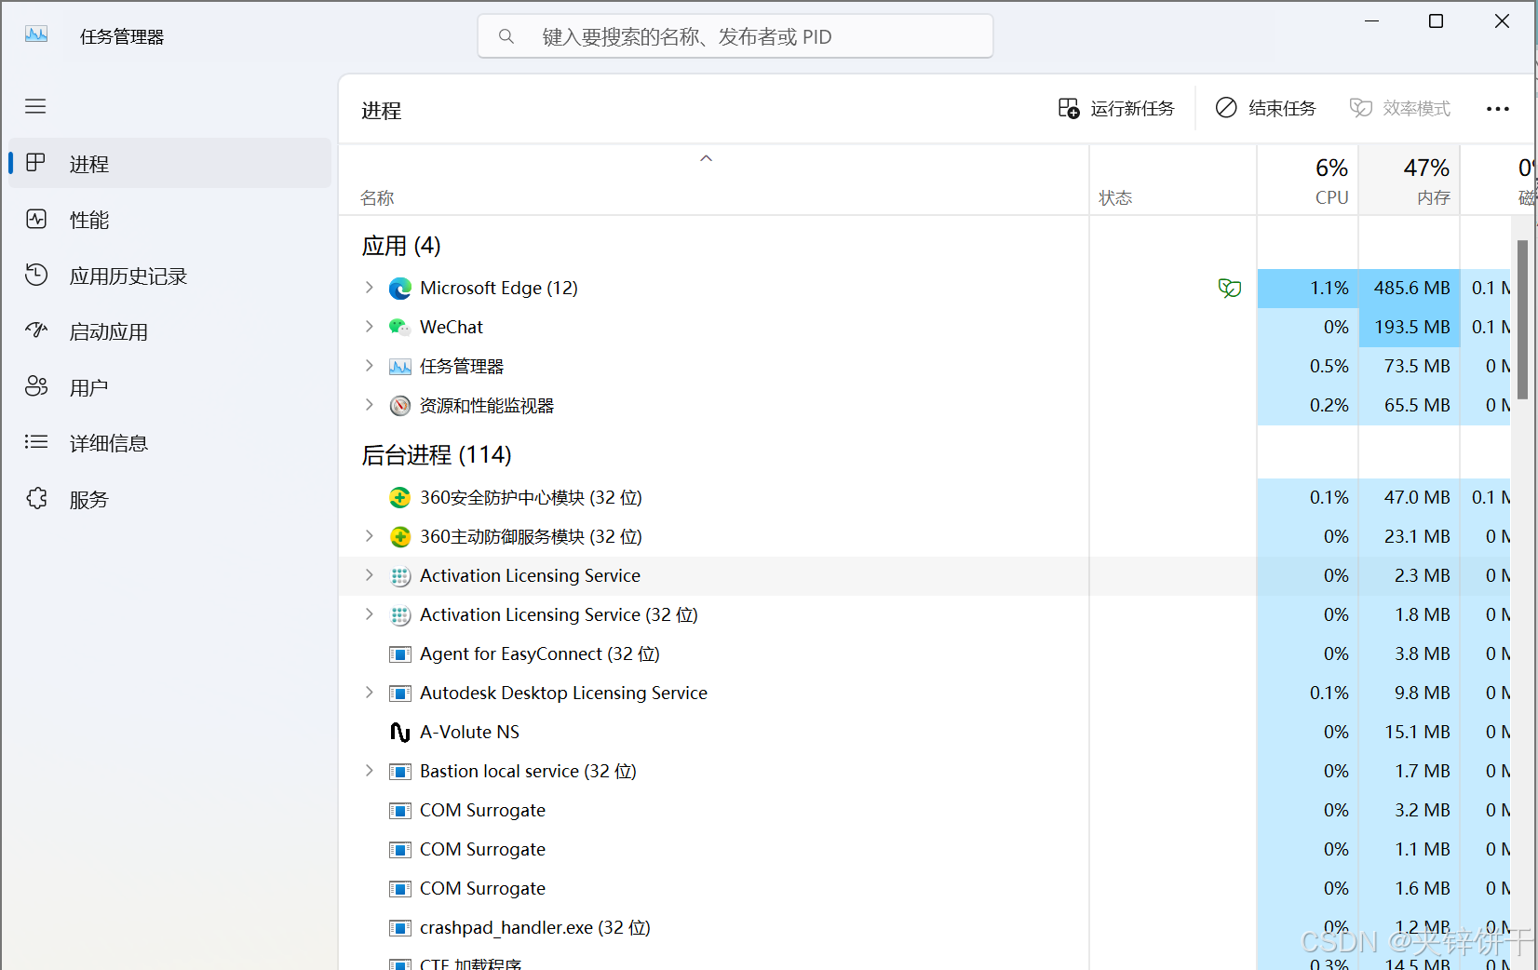Click the search magnifier icon

(506, 36)
